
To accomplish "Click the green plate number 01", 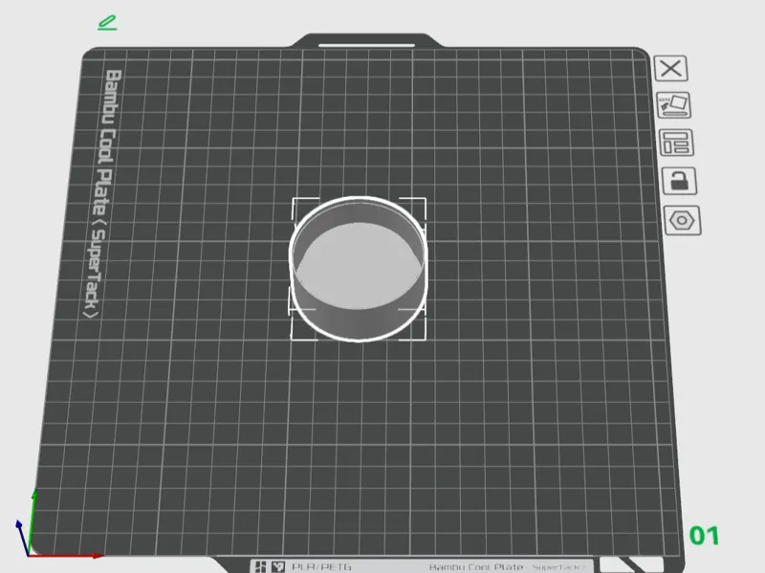I will click(x=704, y=536).
